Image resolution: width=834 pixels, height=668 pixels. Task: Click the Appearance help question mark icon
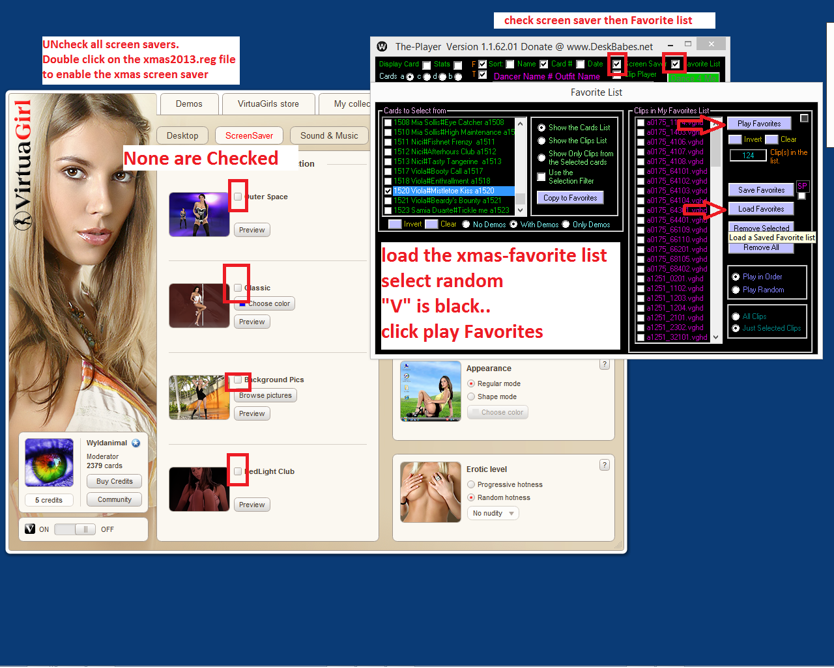[x=605, y=365]
